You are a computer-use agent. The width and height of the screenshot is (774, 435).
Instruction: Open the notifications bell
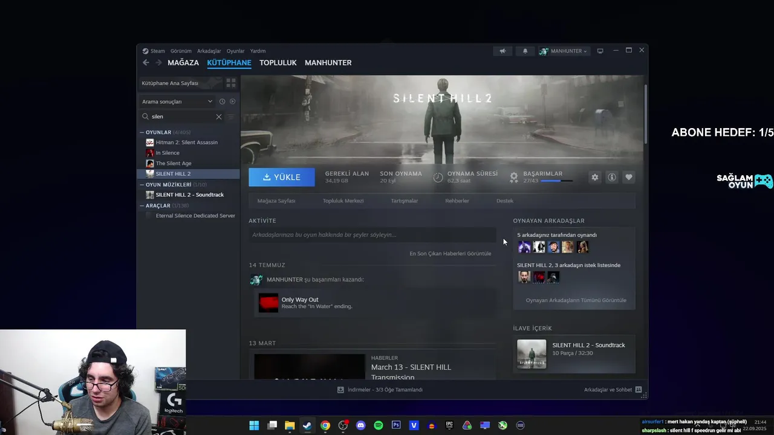[525, 51]
